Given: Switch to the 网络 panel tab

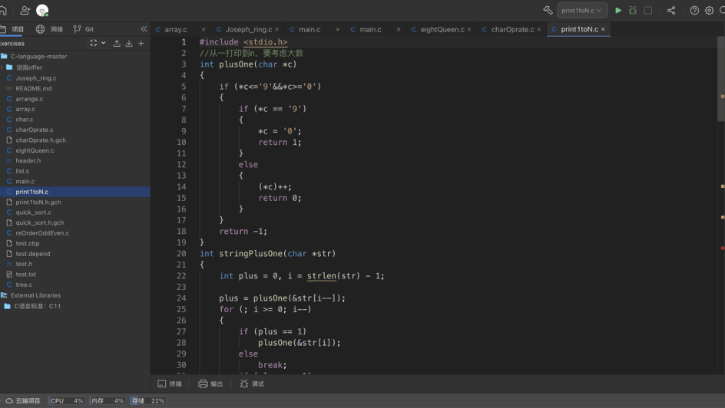Looking at the screenshot, I should [x=49, y=29].
